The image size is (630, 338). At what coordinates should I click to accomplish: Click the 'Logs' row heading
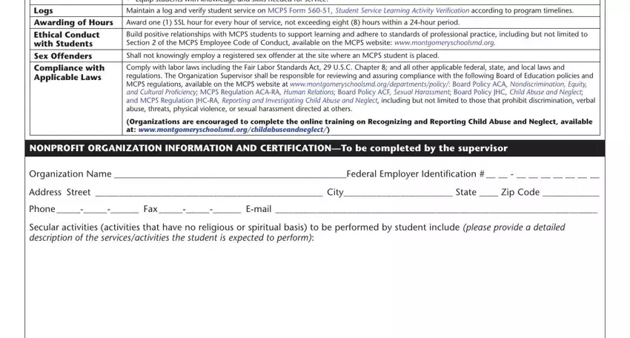44,10
